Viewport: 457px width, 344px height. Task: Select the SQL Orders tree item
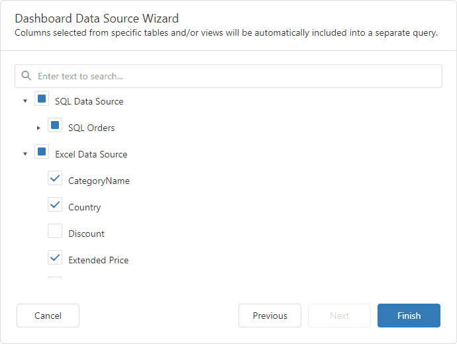91,128
